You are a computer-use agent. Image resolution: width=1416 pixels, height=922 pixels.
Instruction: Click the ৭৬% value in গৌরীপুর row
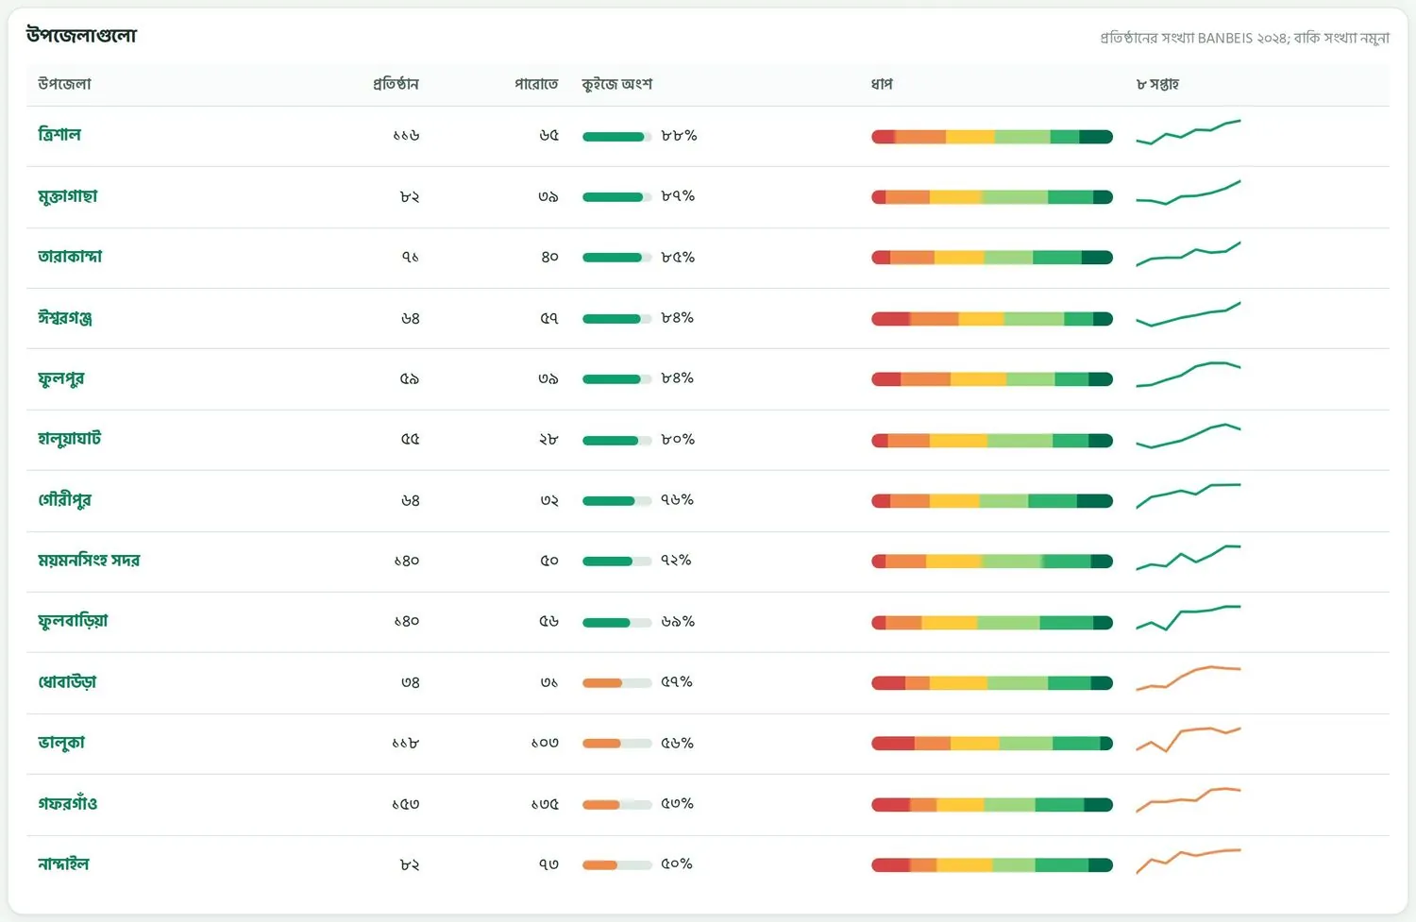677,500
